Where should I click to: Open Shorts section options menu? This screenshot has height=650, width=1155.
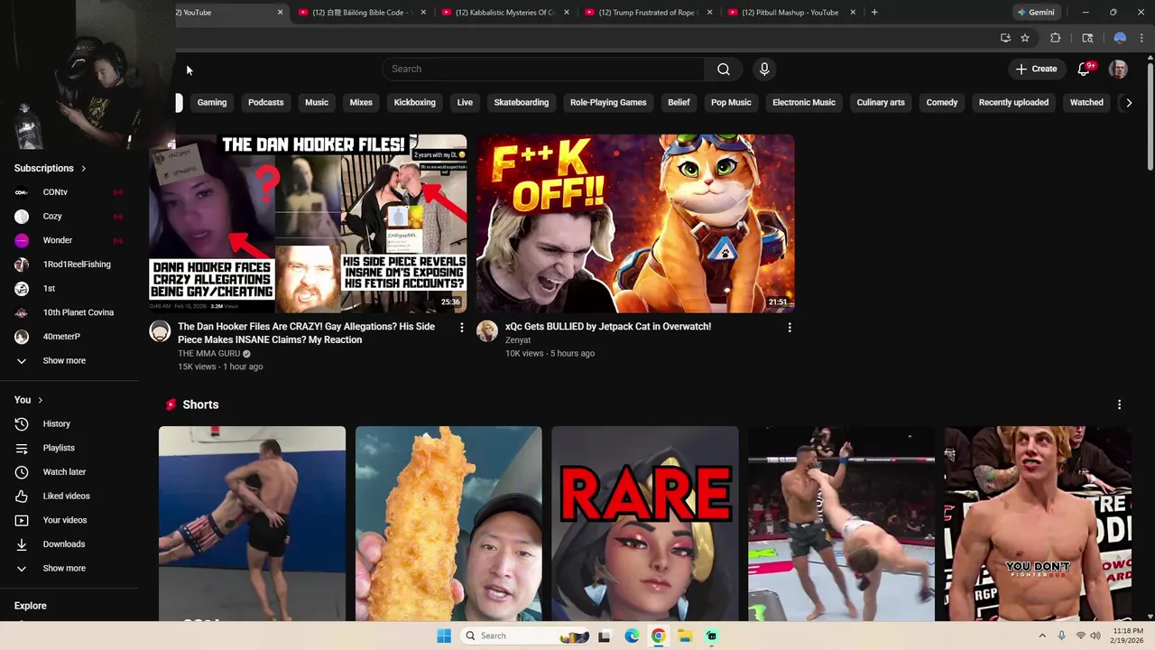tap(1119, 404)
